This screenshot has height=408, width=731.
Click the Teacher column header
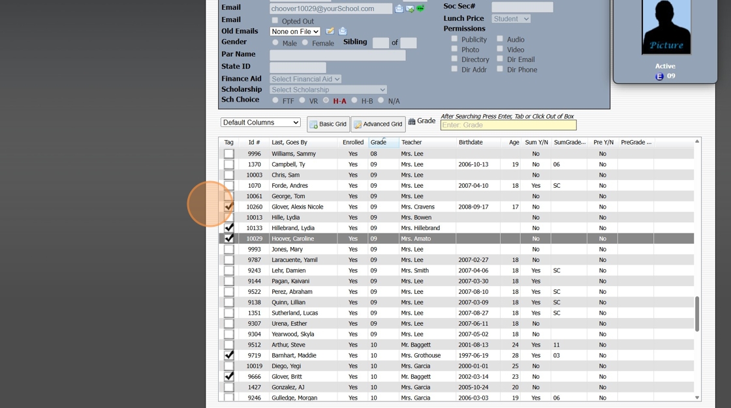411,142
